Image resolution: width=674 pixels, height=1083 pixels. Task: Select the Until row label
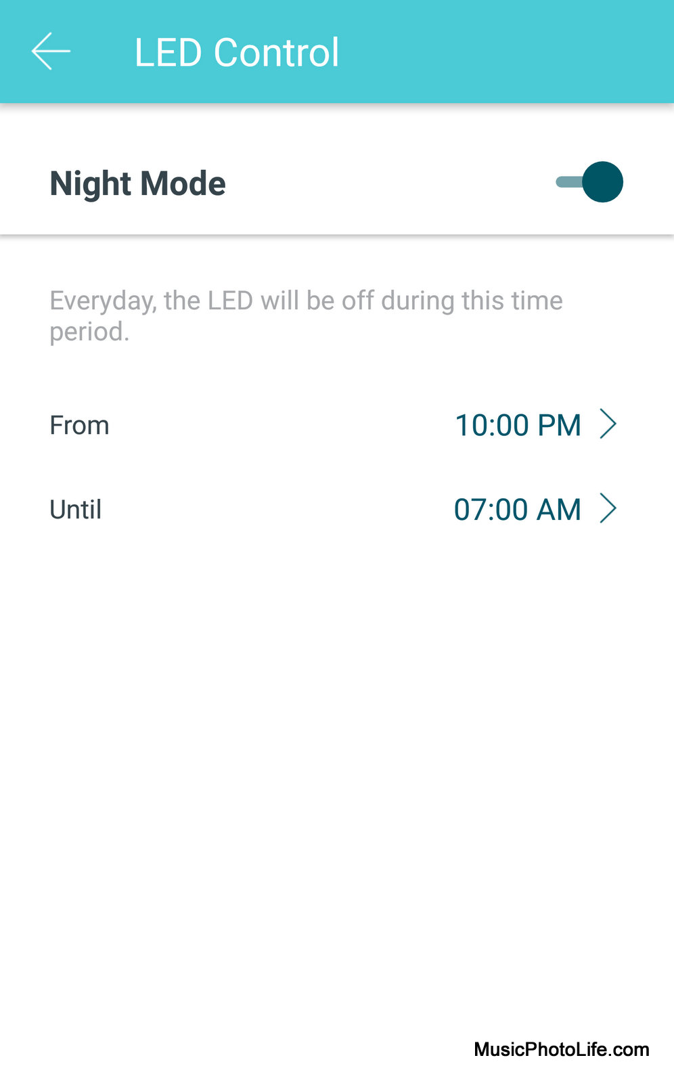[76, 510]
